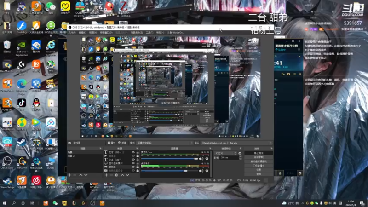Mute the desktop audio channel
Viewport: 368px width, 207px height.
pyautogui.click(x=201, y=171)
